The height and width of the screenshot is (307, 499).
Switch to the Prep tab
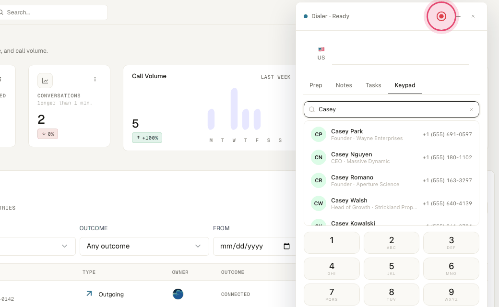coord(316,85)
